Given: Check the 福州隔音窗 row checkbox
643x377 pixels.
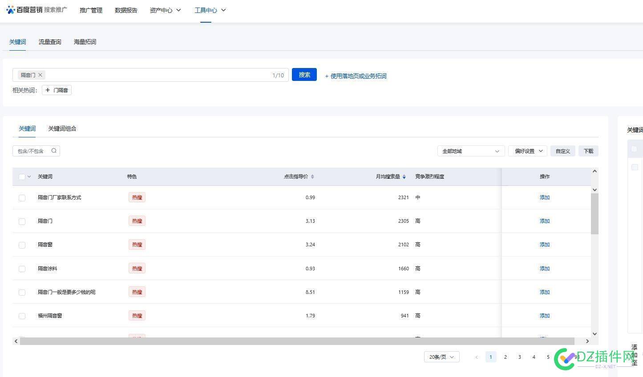Looking at the screenshot, I should (22, 316).
